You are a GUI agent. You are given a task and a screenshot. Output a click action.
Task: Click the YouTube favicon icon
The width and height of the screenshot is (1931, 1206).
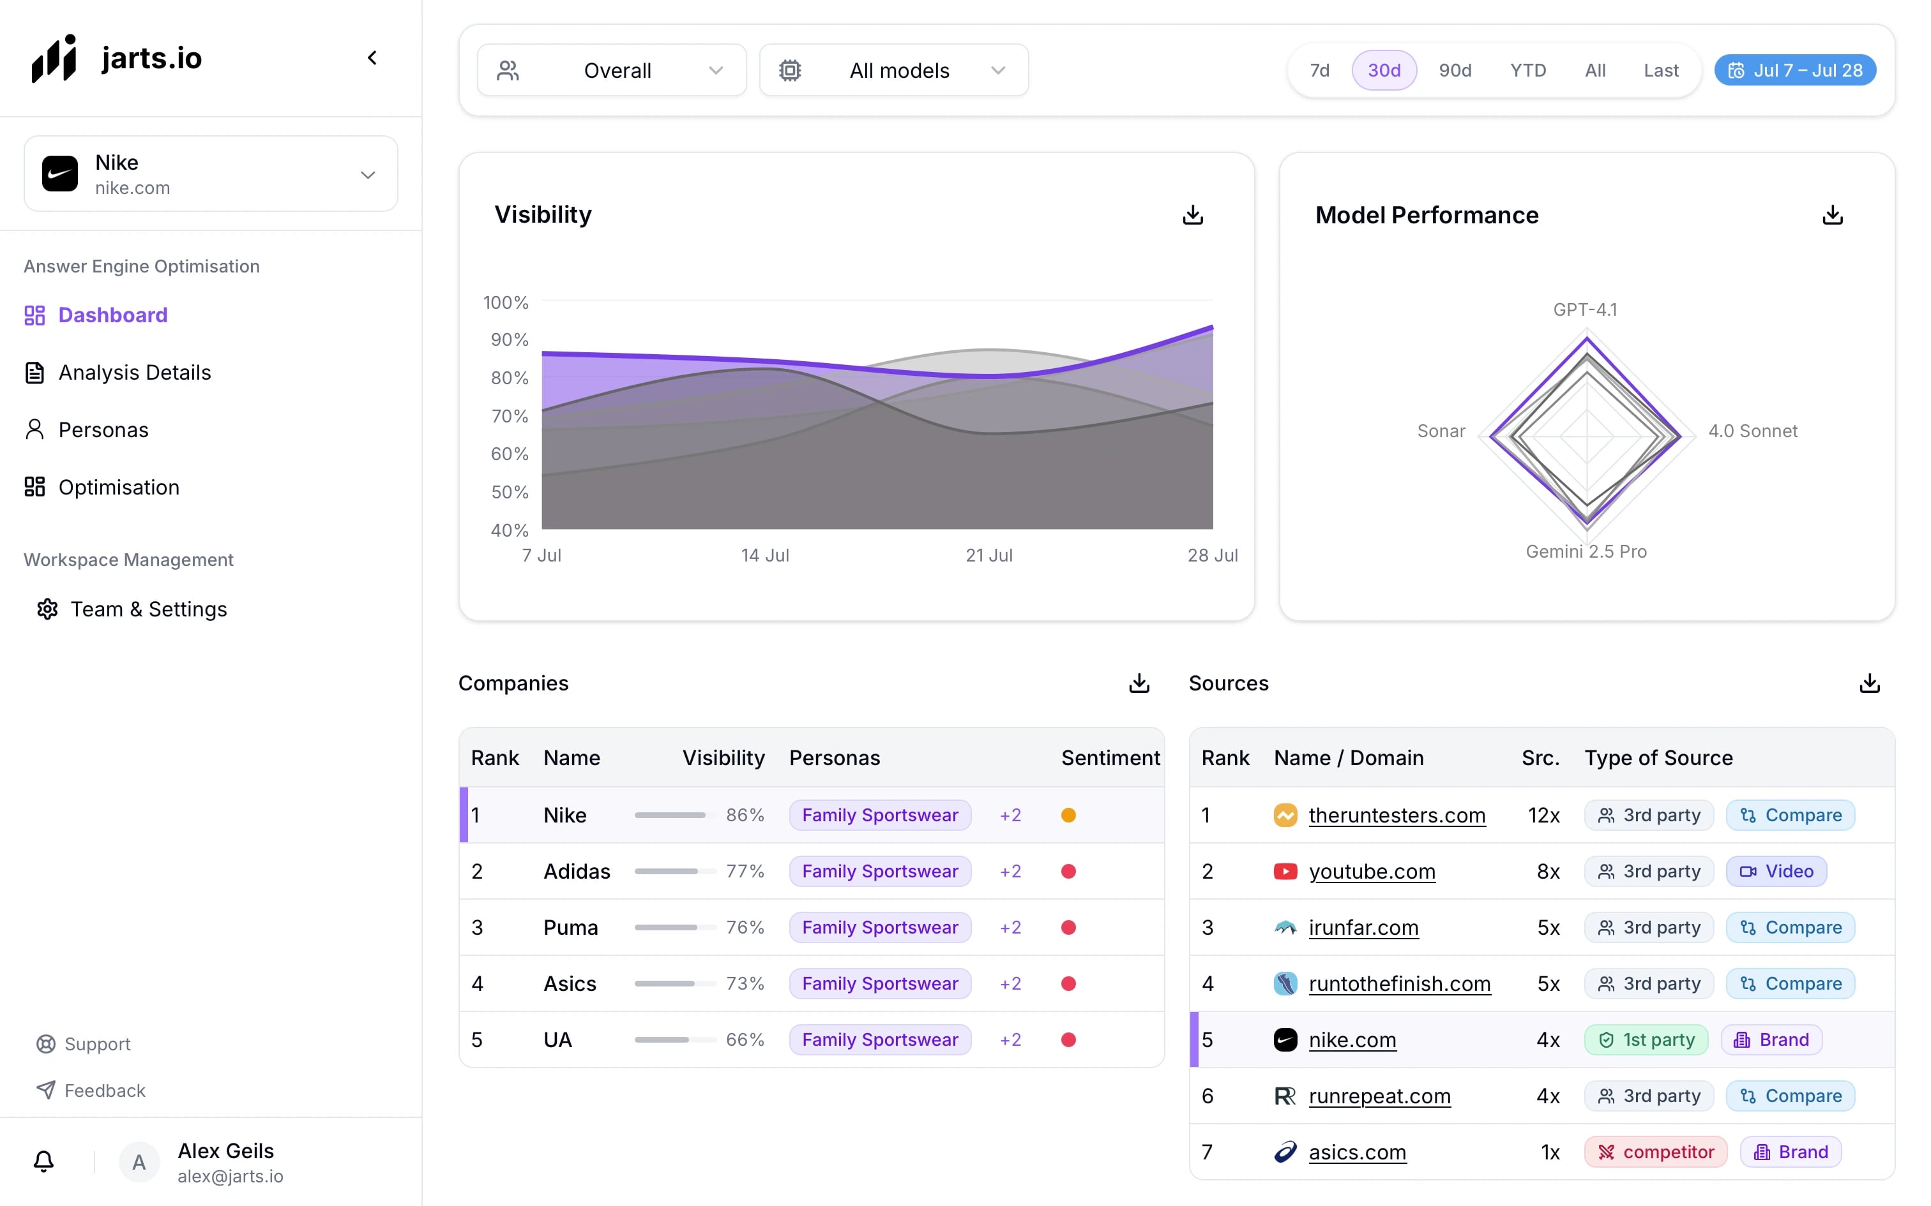coord(1285,871)
